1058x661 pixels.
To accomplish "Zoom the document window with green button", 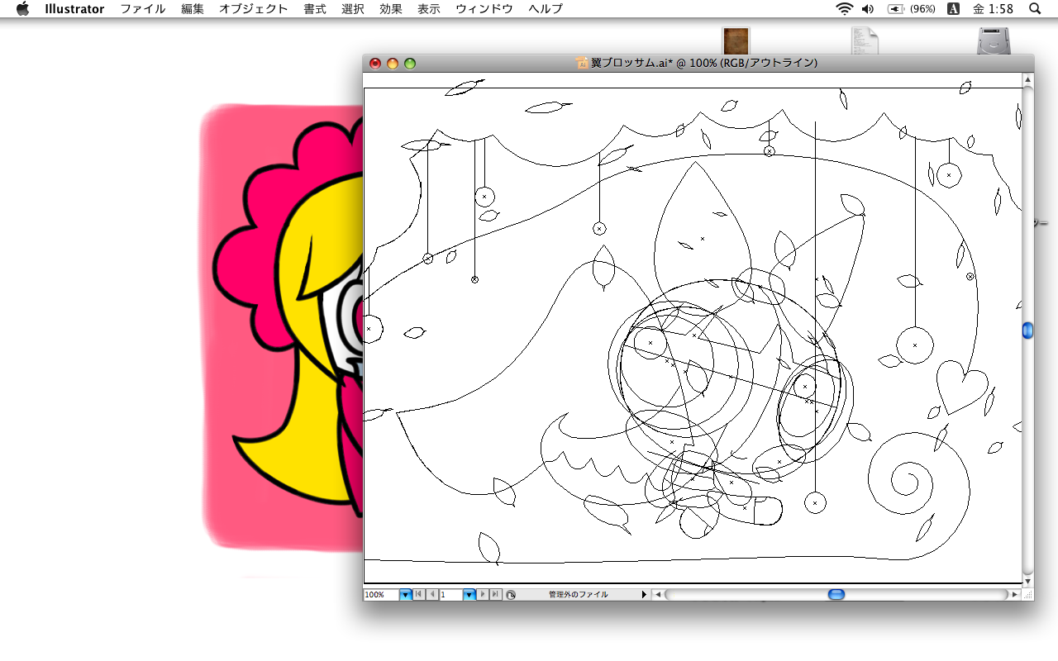I will [410, 64].
